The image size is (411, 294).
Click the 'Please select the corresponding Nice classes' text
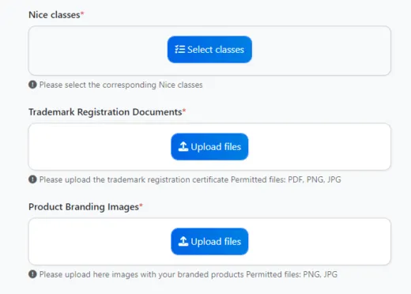coord(121,85)
